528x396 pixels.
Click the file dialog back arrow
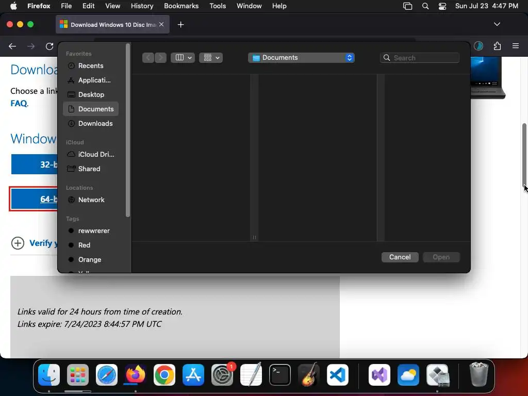(x=148, y=58)
